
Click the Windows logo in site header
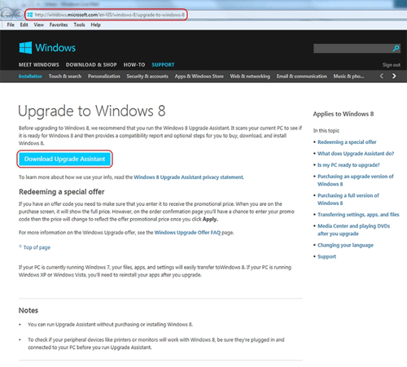(47, 48)
